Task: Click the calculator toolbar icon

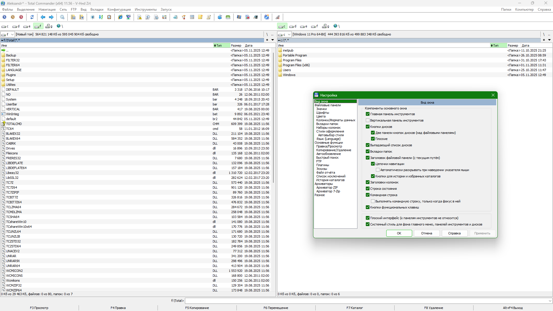Action: point(192,17)
